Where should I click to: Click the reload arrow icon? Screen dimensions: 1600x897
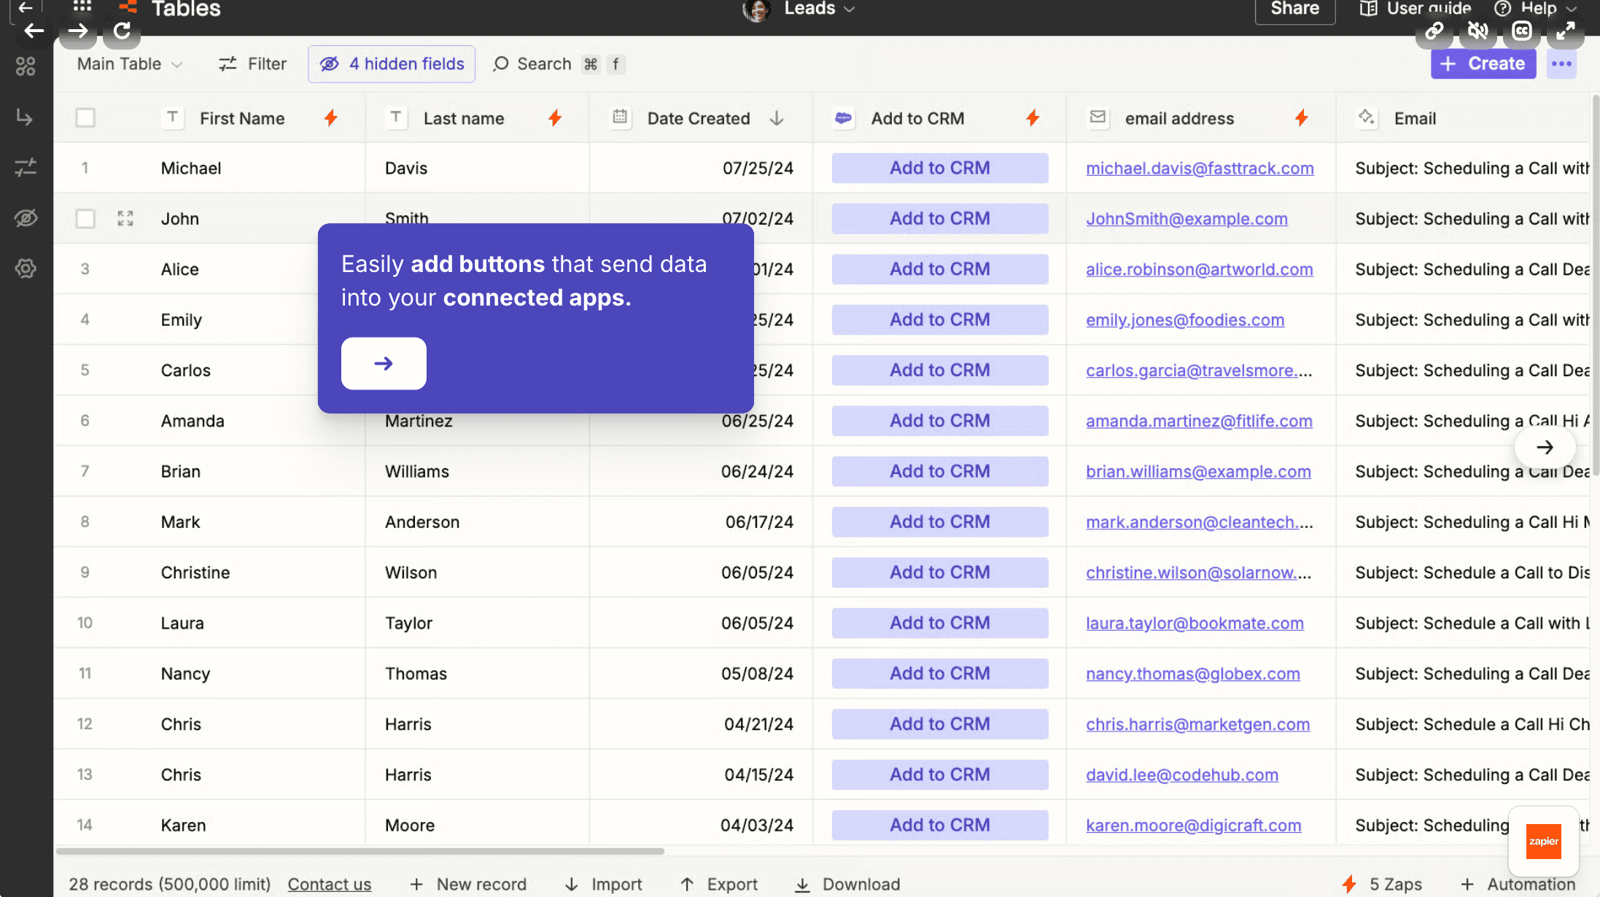tap(122, 31)
